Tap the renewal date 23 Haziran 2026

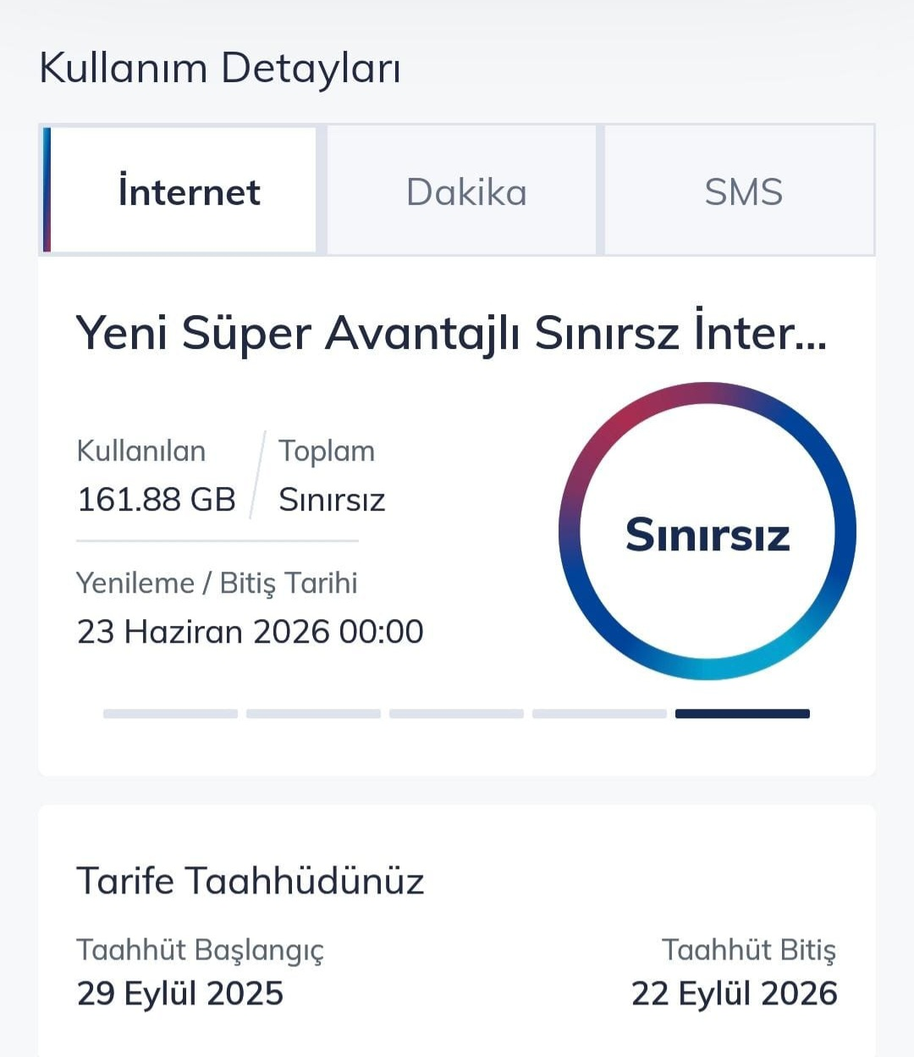(250, 632)
